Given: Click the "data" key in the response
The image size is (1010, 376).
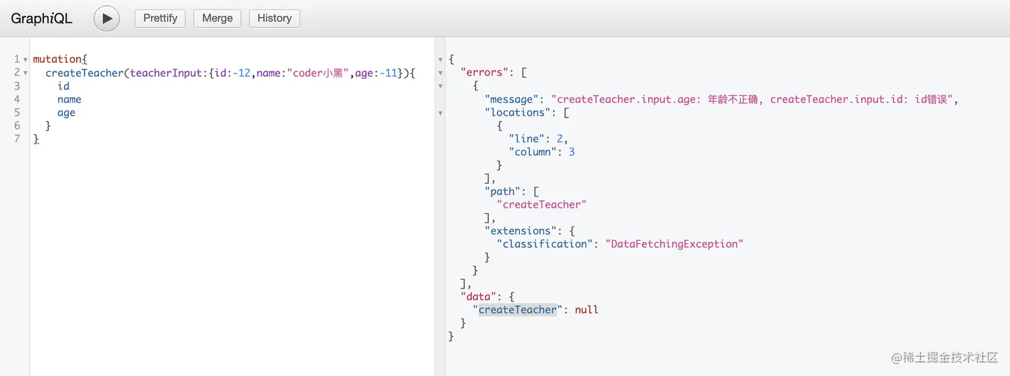Looking at the screenshot, I should click(479, 297).
